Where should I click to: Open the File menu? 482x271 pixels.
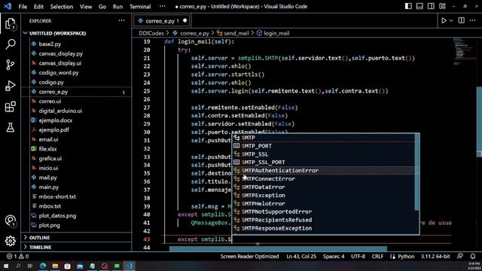coord(23,7)
